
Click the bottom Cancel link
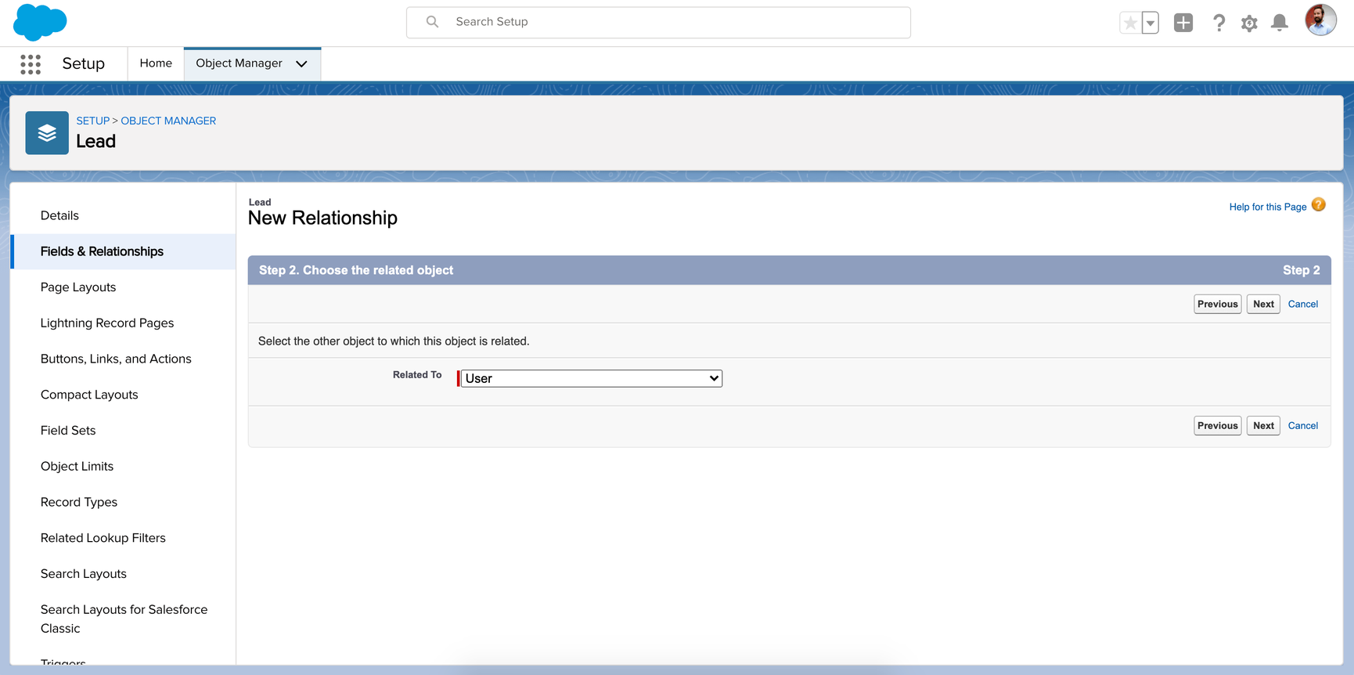click(1303, 426)
